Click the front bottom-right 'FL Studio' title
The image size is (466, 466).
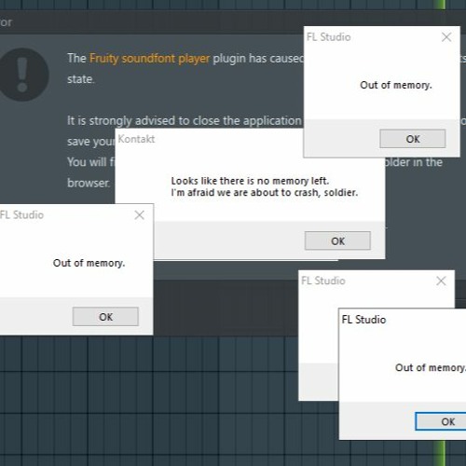[x=363, y=320]
